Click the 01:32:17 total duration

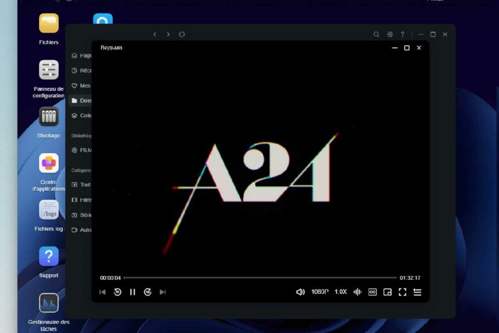tap(410, 278)
